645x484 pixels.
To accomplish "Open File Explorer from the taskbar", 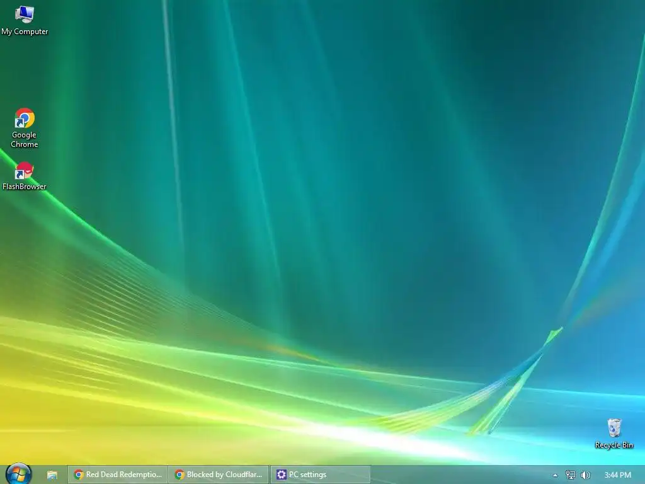I will (x=52, y=475).
